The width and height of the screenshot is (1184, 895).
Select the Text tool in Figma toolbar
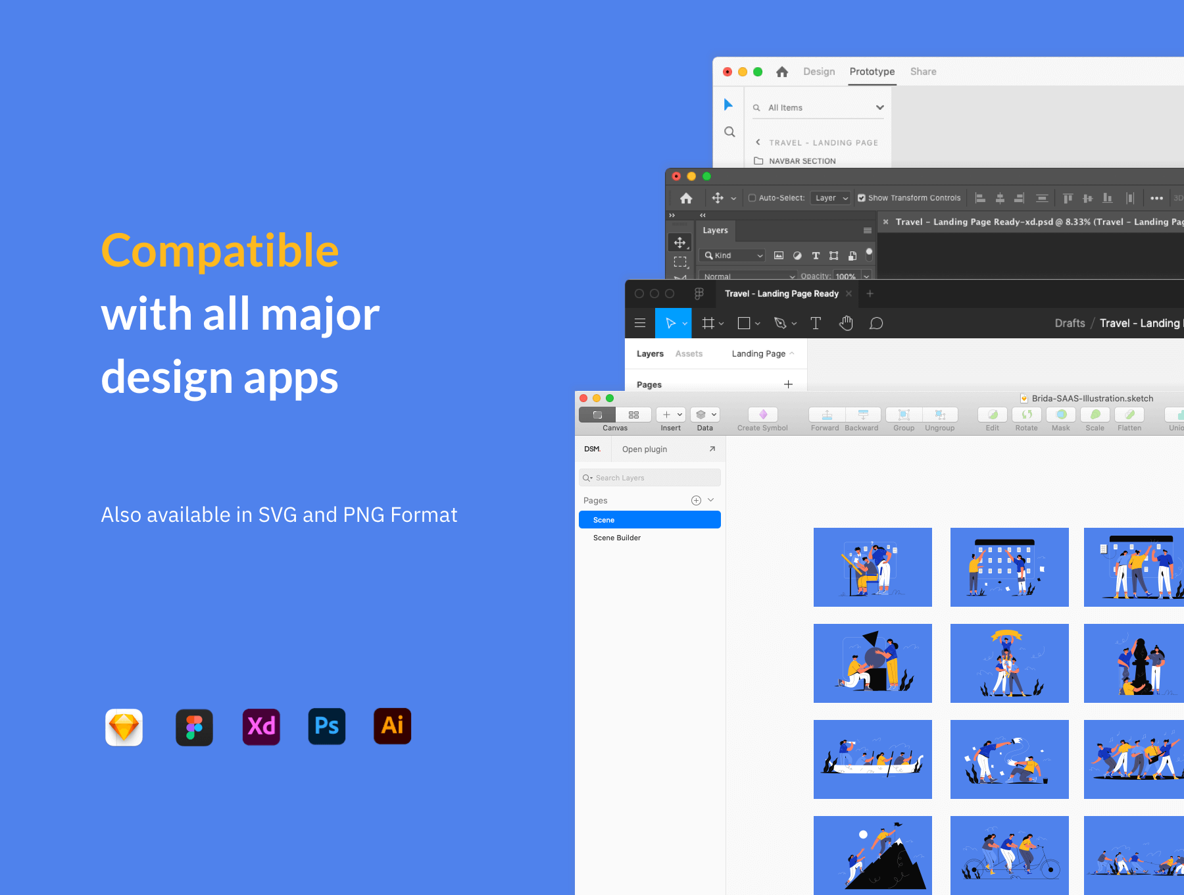pyautogui.click(x=816, y=323)
